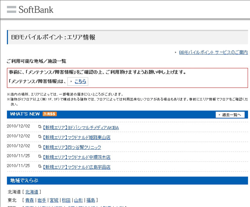Select the 青森 prefecture link
Viewport: 250px width, 207px height.
(x=30, y=200)
